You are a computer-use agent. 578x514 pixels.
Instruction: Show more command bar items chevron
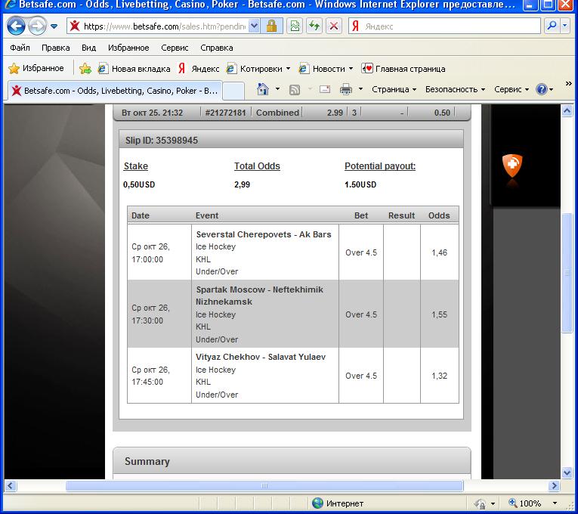click(x=568, y=84)
